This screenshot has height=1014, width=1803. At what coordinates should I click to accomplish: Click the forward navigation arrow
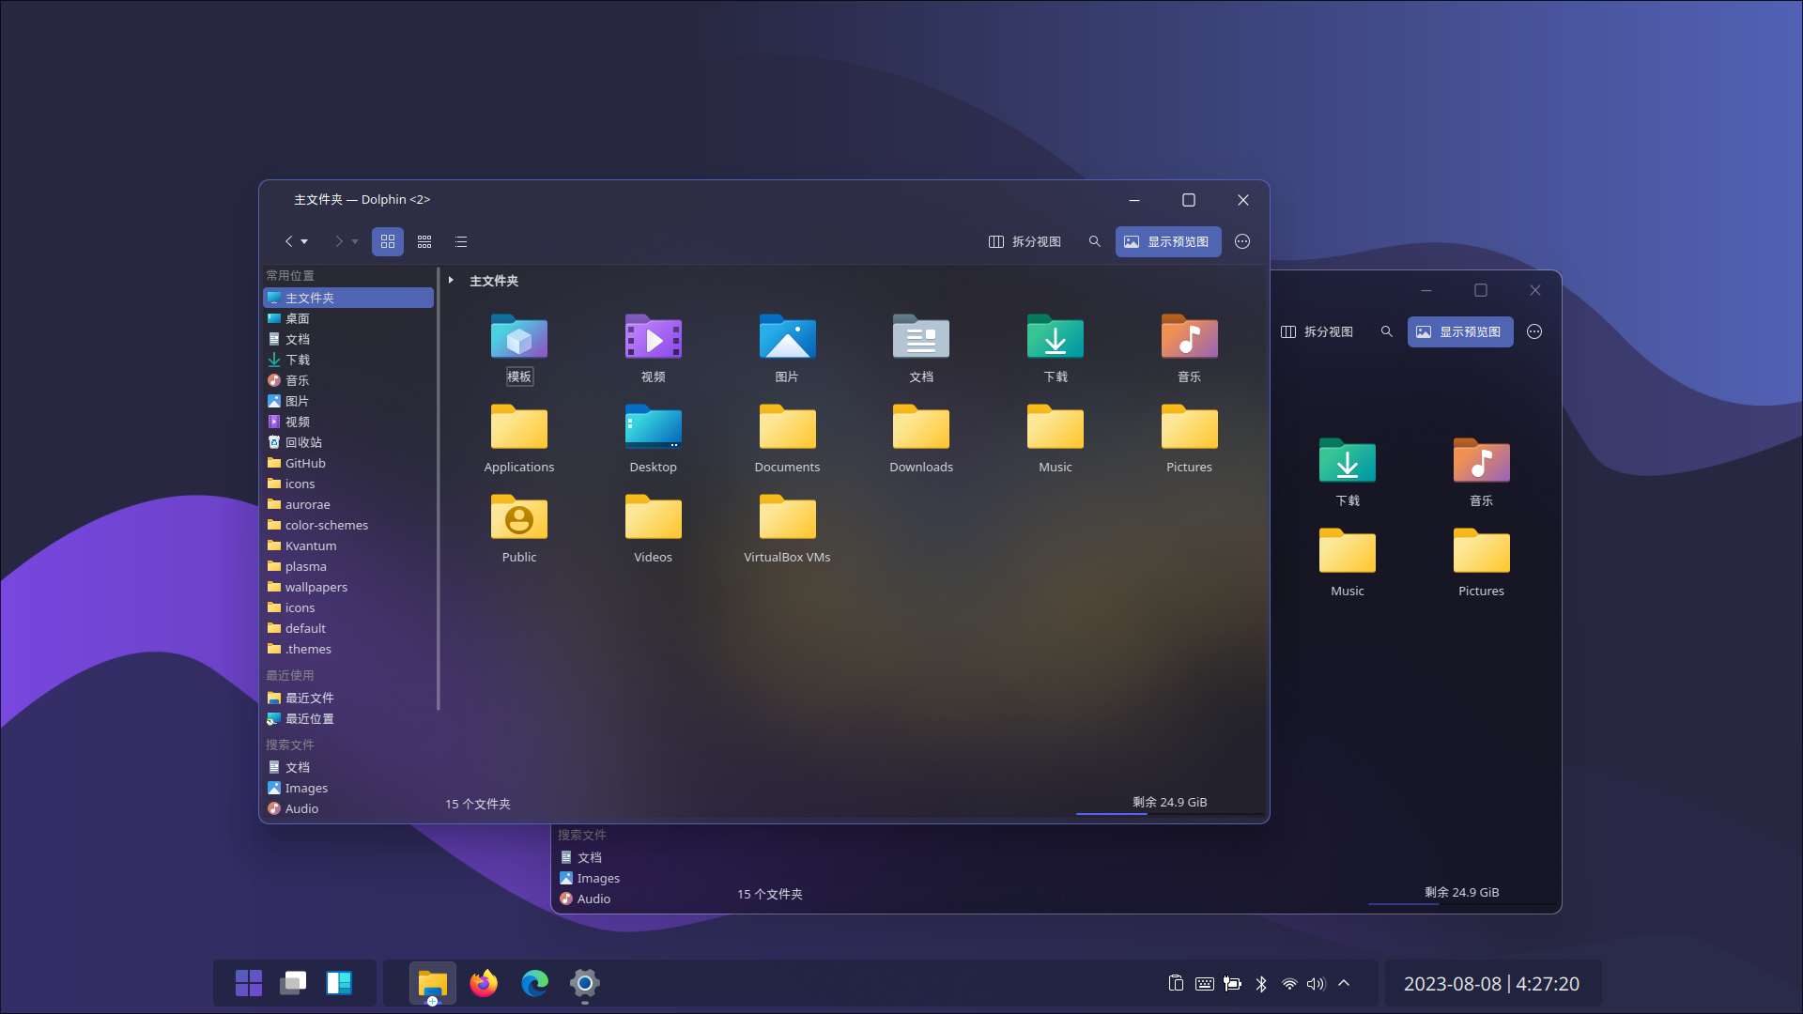(338, 241)
